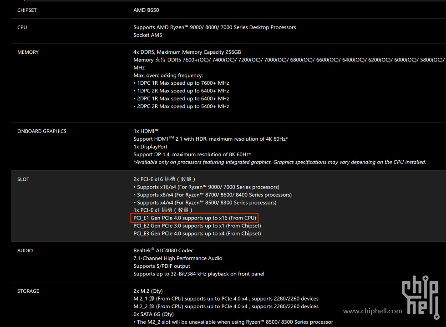Click the 4x DDR5 Maximum Memory Capacity line
The image size is (446, 327).
(x=187, y=52)
